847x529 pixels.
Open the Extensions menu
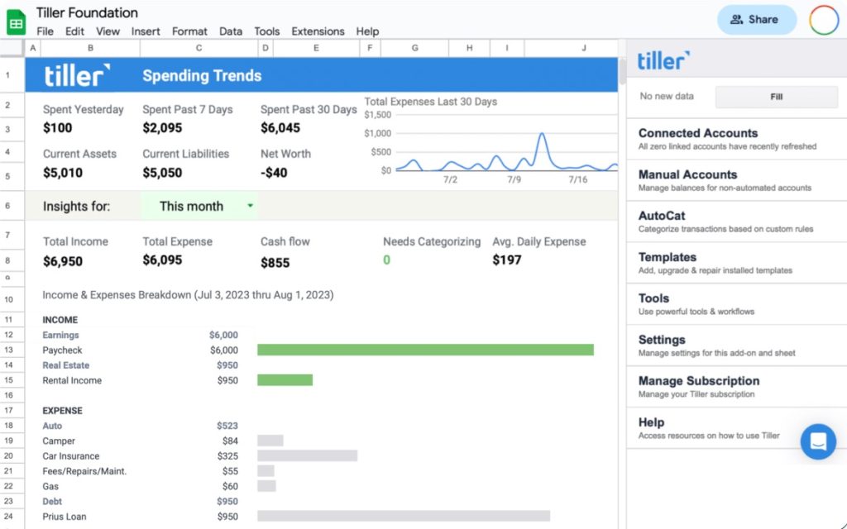tap(318, 31)
